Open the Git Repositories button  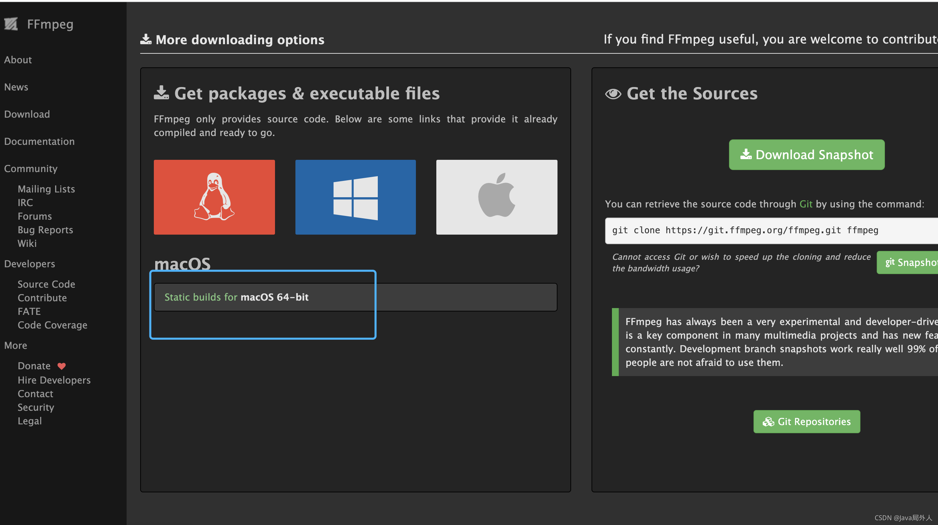pyautogui.click(x=807, y=421)
